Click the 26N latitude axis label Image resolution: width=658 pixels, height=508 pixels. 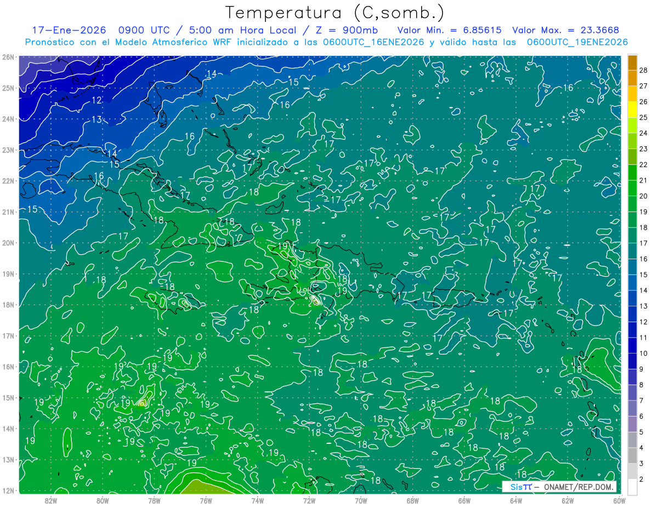pos(8,56)
